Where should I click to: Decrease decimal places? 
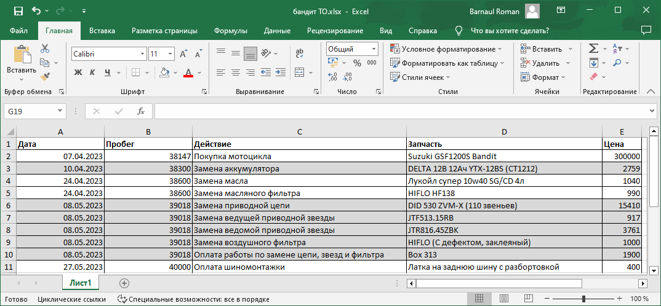(348, 77)
